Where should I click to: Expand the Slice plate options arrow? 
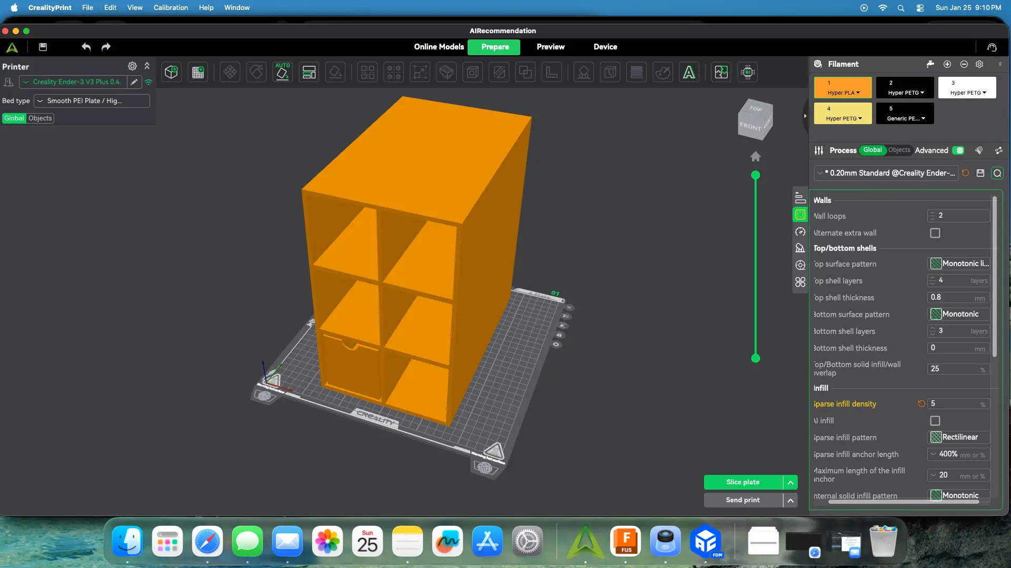[790, 483]
